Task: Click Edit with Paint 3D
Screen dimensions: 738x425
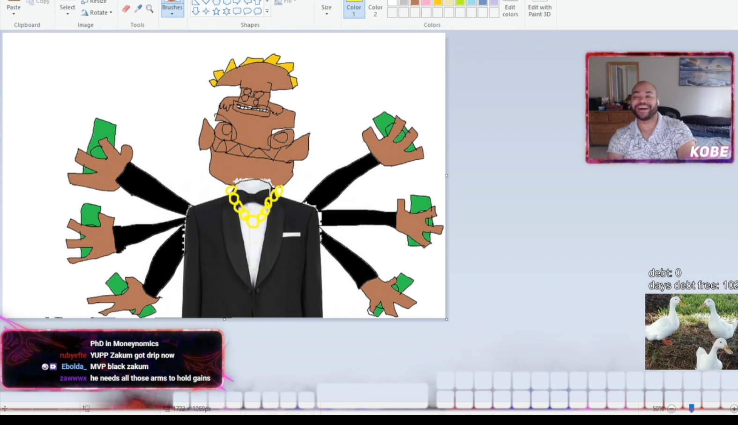Action: point(540,8)
